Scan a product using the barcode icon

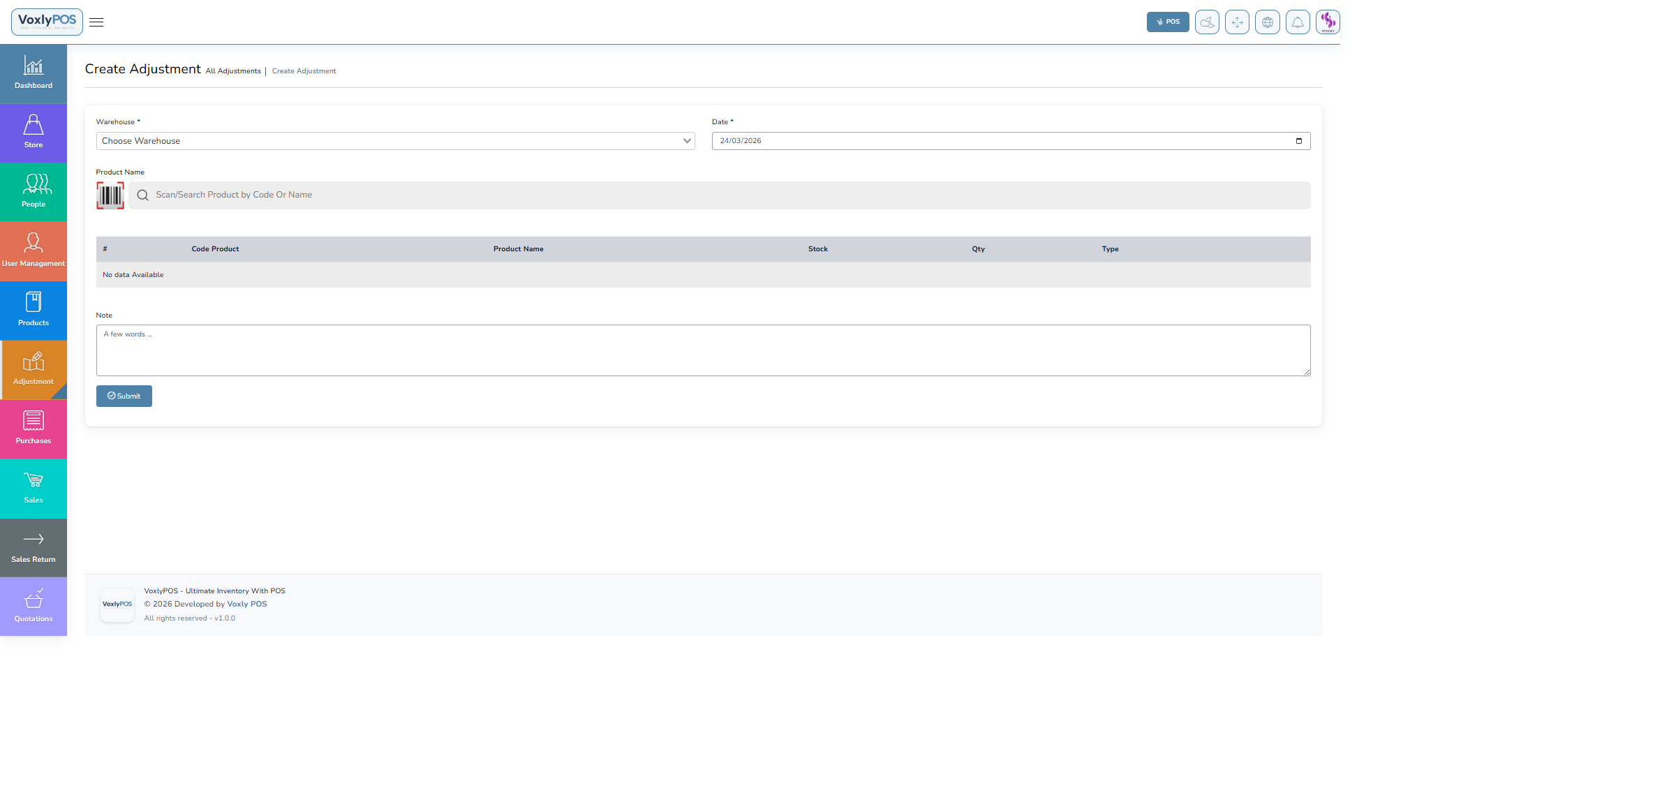point(110,195)
